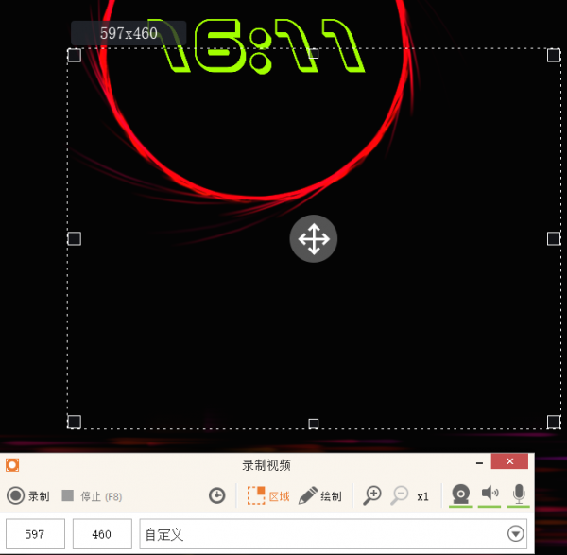567x555 pixels.
Task: Click the left-middle edge selection handle
Action: point(74,238)
